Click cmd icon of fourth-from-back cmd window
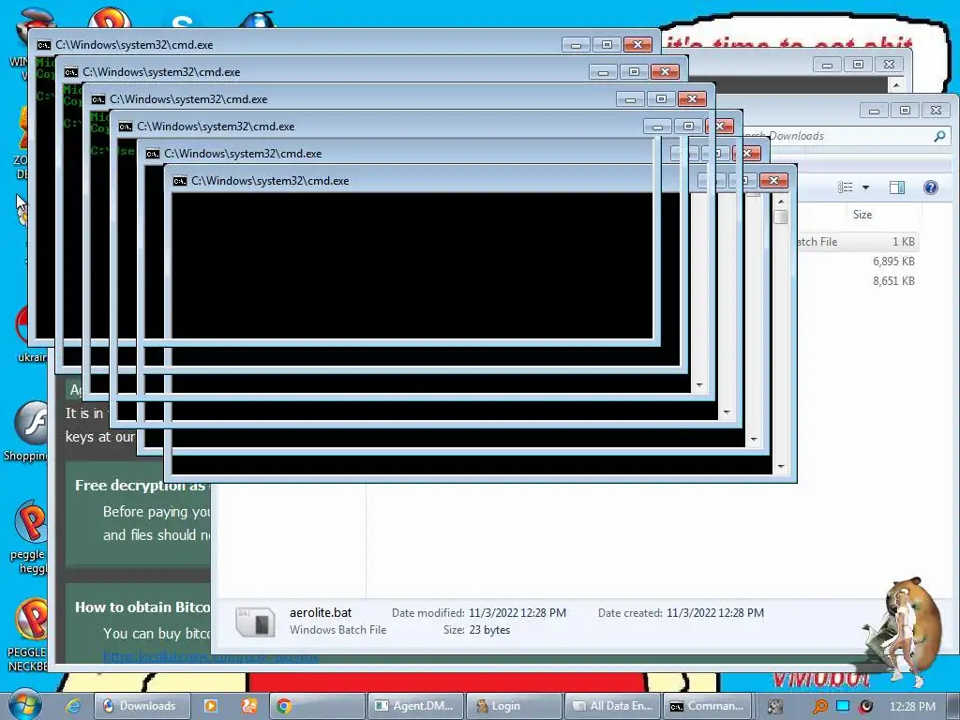 tap(126, 127)
